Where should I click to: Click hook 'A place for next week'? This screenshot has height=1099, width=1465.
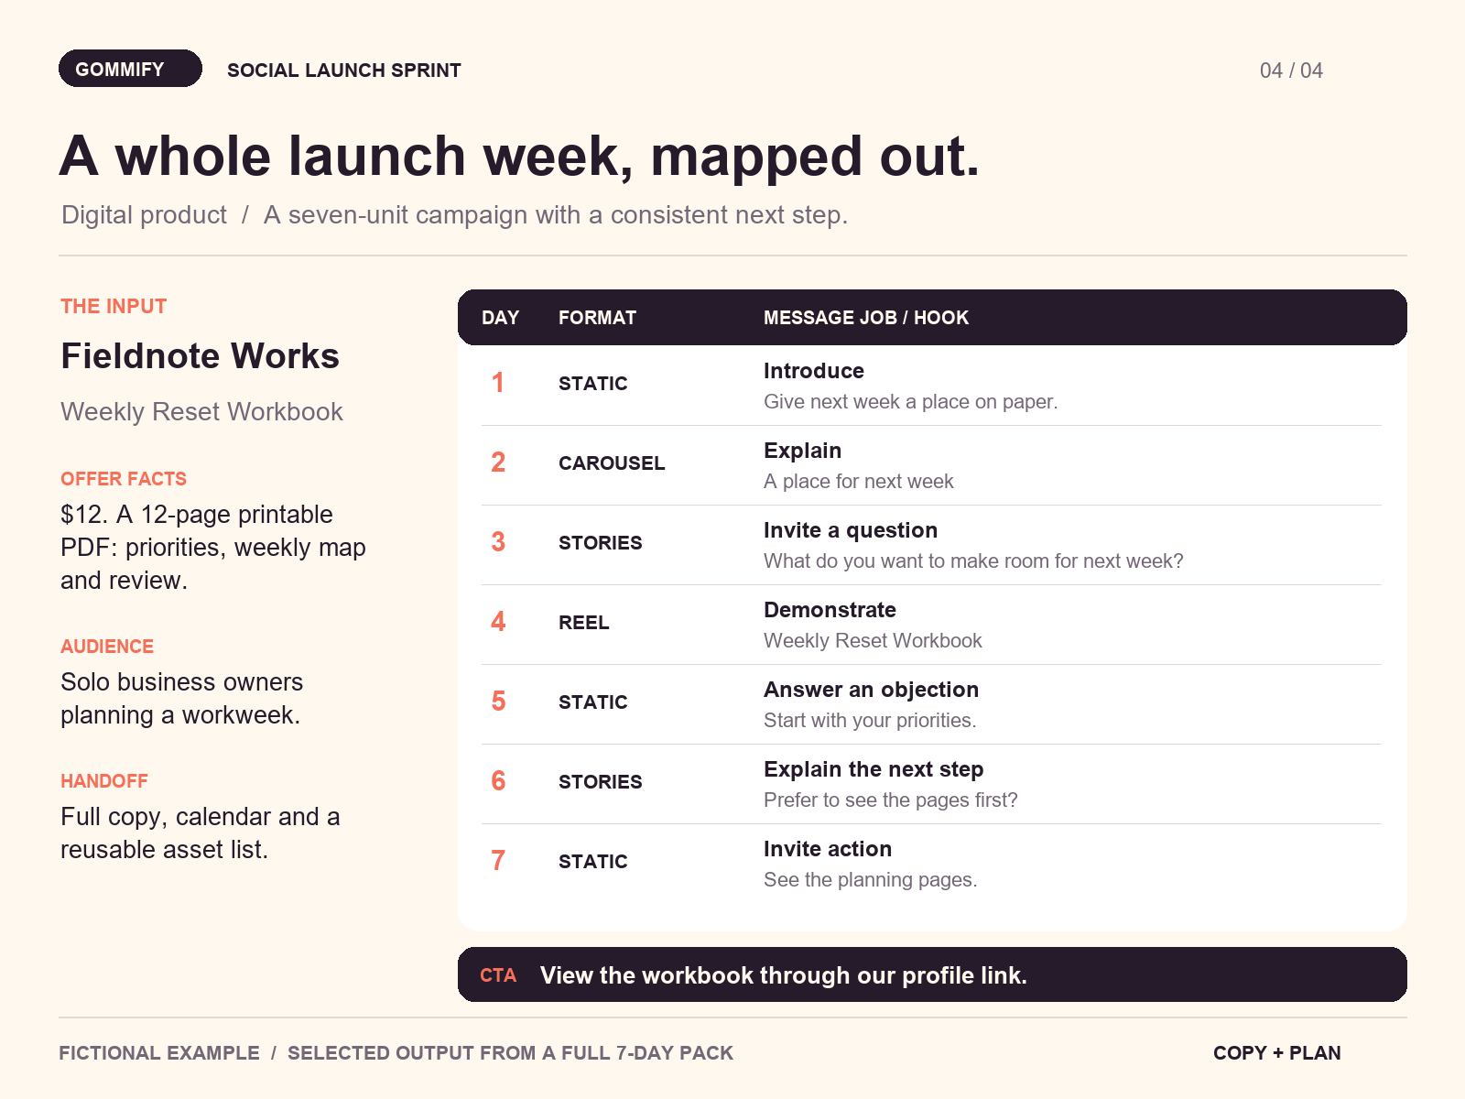(859, 482)
